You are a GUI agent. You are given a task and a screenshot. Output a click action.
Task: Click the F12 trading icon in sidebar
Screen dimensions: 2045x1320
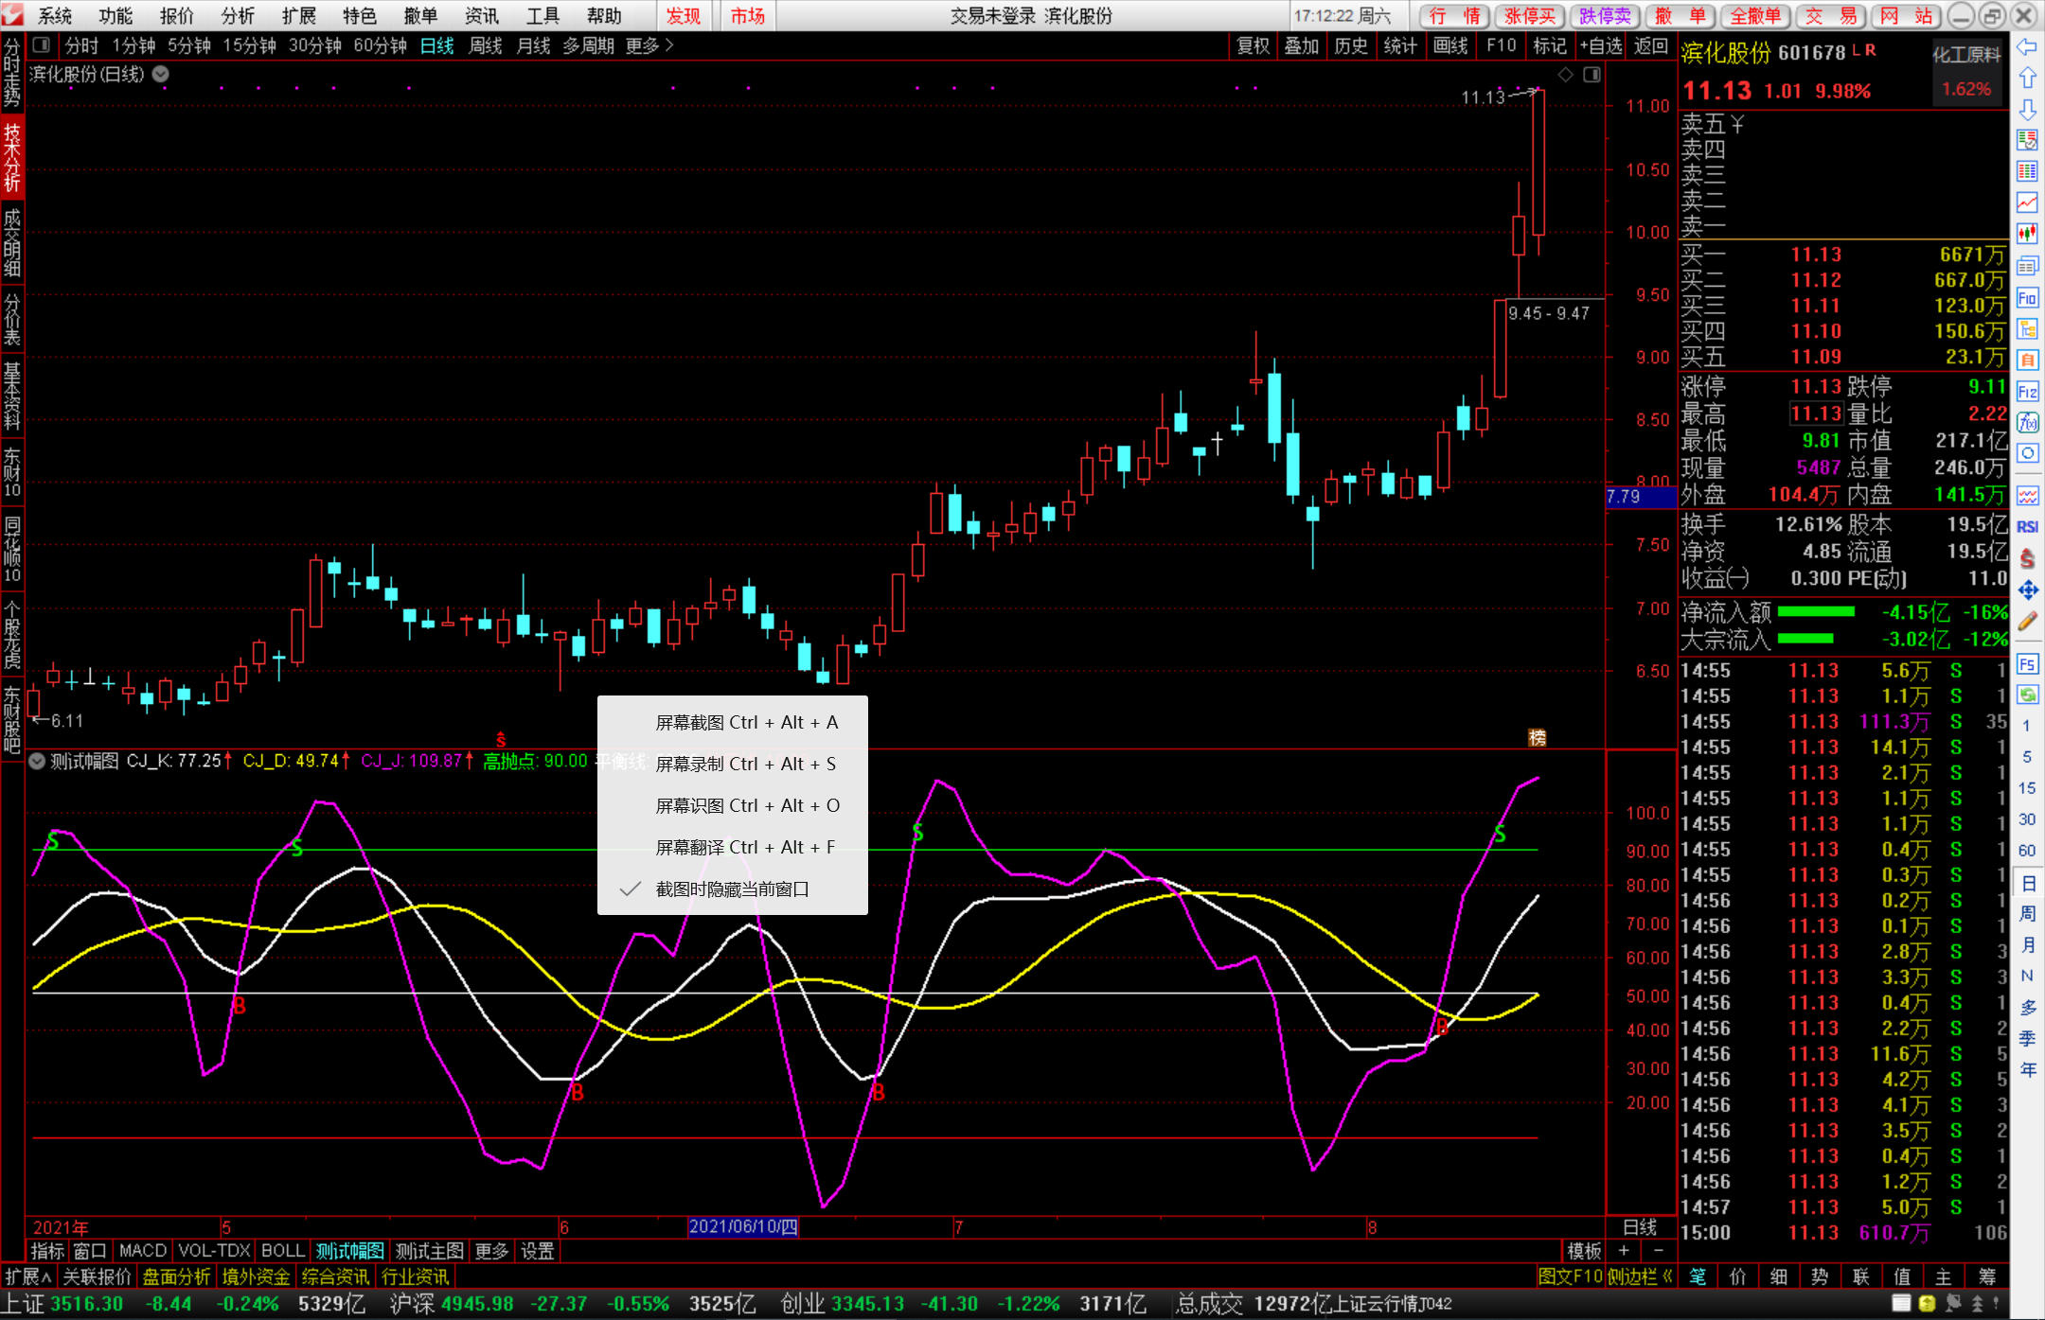click(2027, 392)
